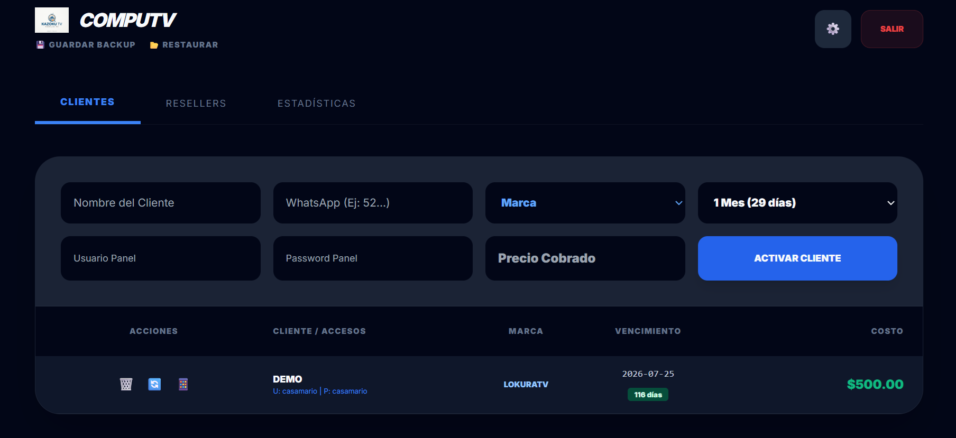956x438 pixels.
Task: Click the red Salir button
Action: click(x=891, y=29)
